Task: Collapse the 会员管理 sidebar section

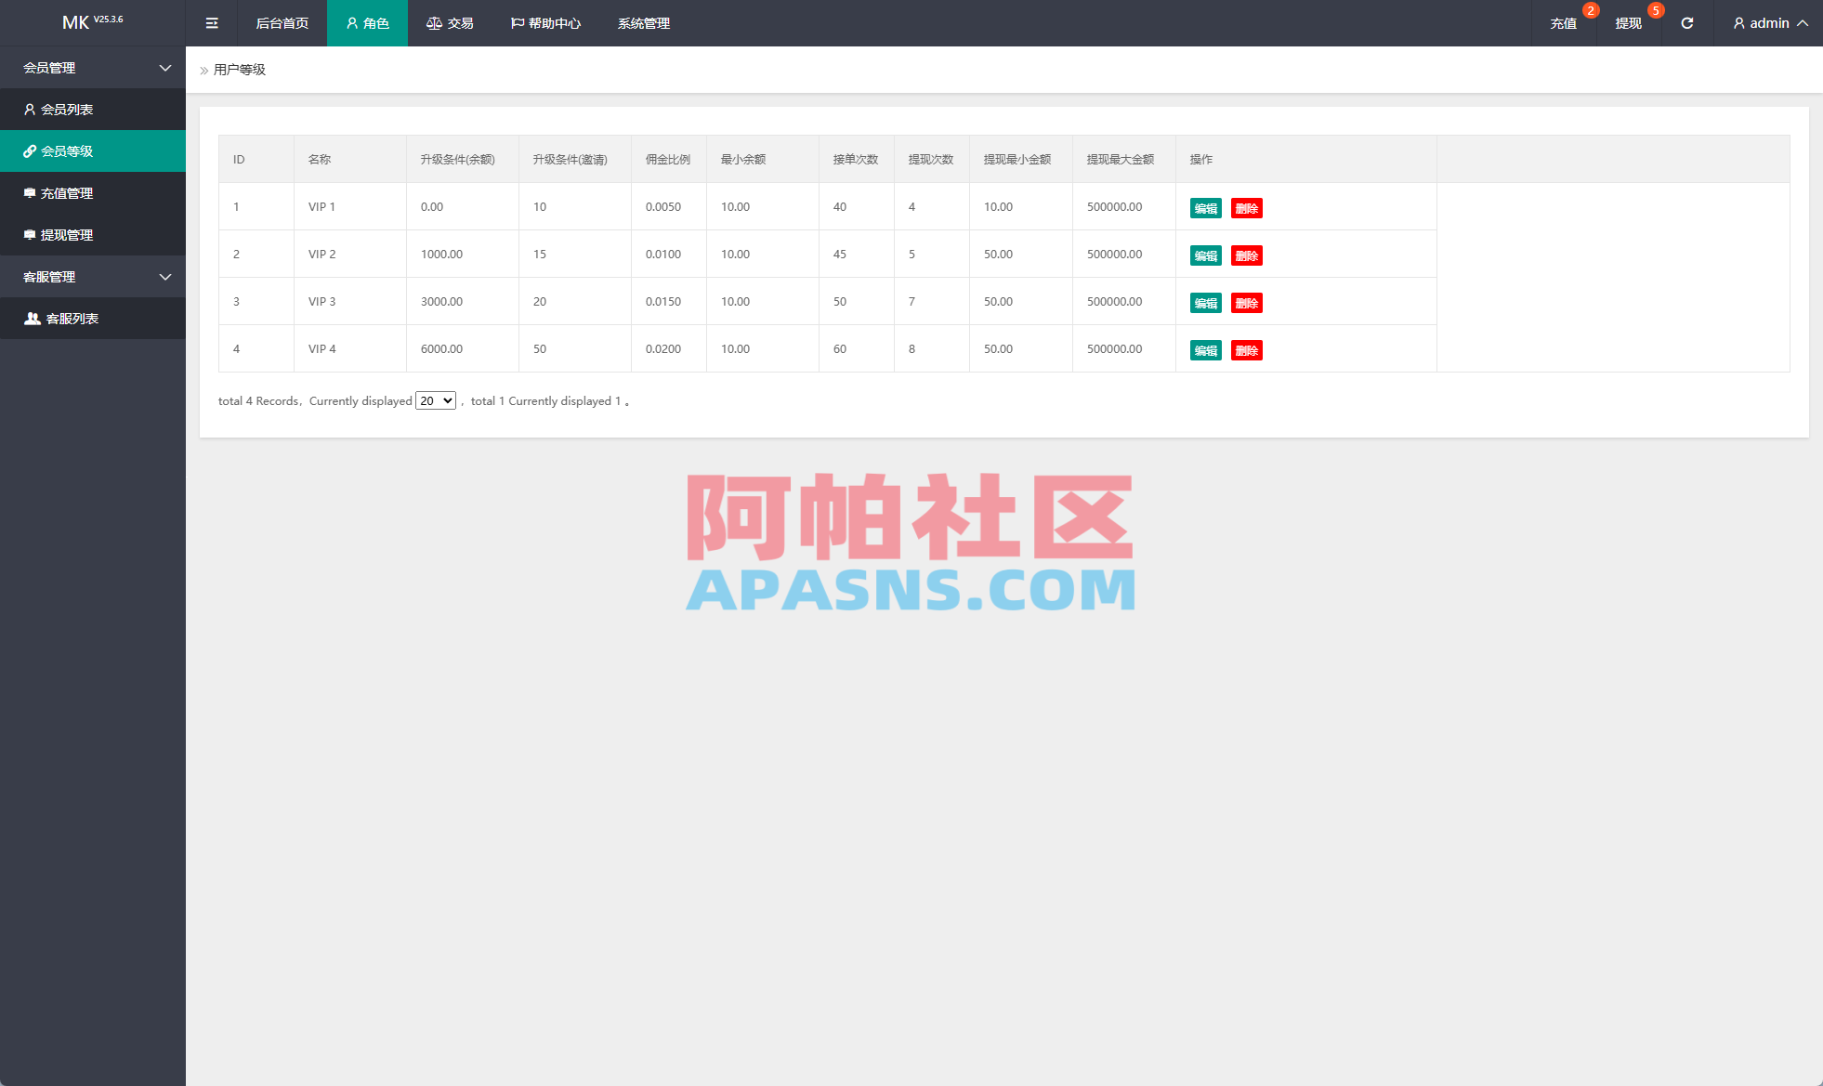Action: 93,68
